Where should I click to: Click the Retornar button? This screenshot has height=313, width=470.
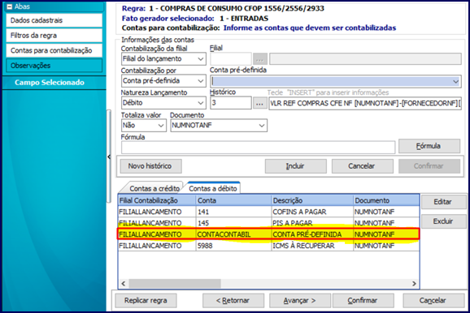[x=233, y=301]
